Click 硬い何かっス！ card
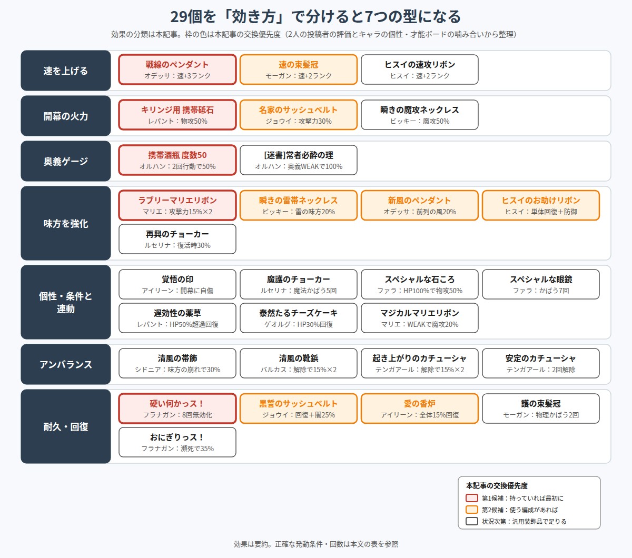The image size is (632, 558). point(177,408)
